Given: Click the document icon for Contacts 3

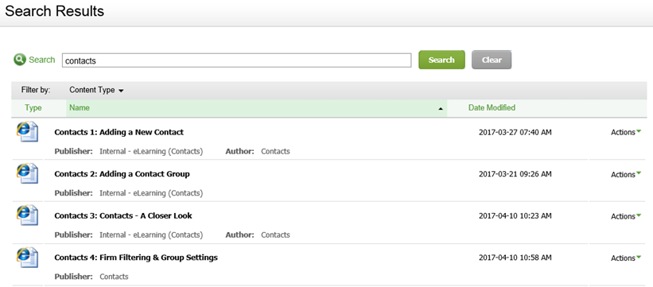Looking at the screenshot, I should [x=27, y=215].
